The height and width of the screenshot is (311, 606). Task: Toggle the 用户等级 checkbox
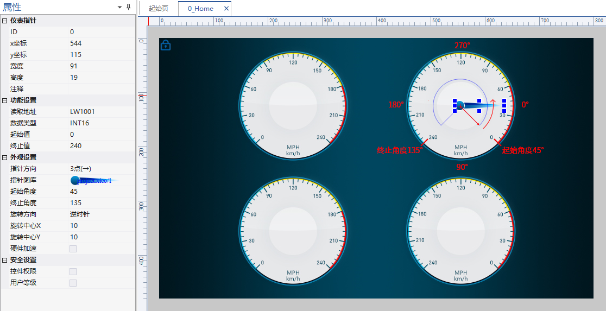tap(73, 283)
